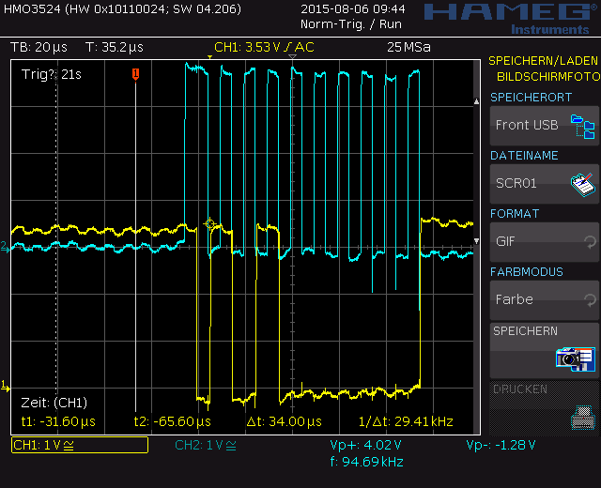Screen dimensions: 601x488
Task: Click the camera save icon under SPEICHERN
Action: [576, 358]
